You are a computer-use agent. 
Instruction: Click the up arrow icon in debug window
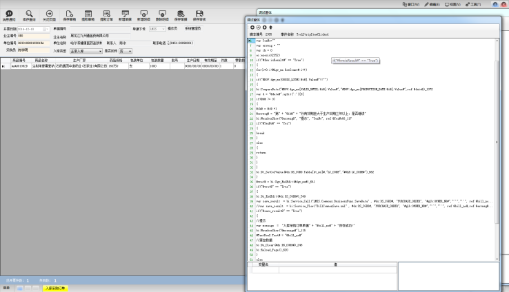tap(270, 27)
